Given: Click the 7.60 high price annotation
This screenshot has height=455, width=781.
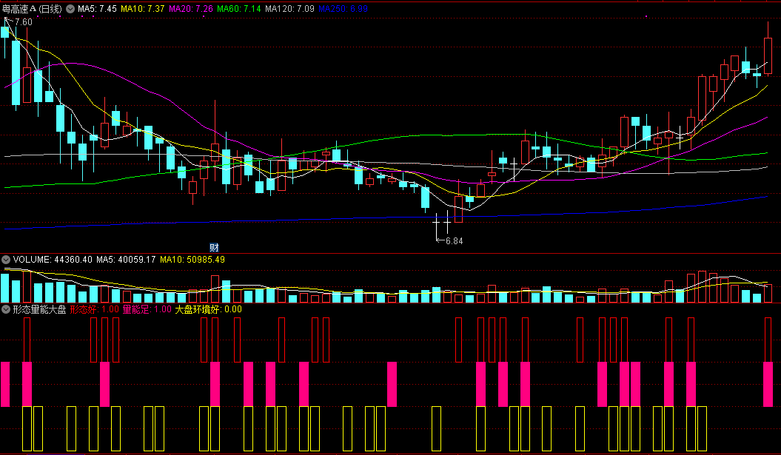Looking at the screenshot, I should point(24,22).
